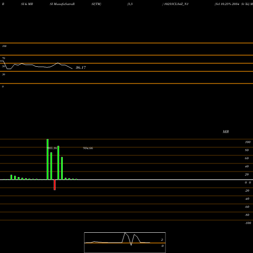This screenshot has height=253, width=253.
Task: Click the end of the RSI line
Action: (x=72, y=69)
